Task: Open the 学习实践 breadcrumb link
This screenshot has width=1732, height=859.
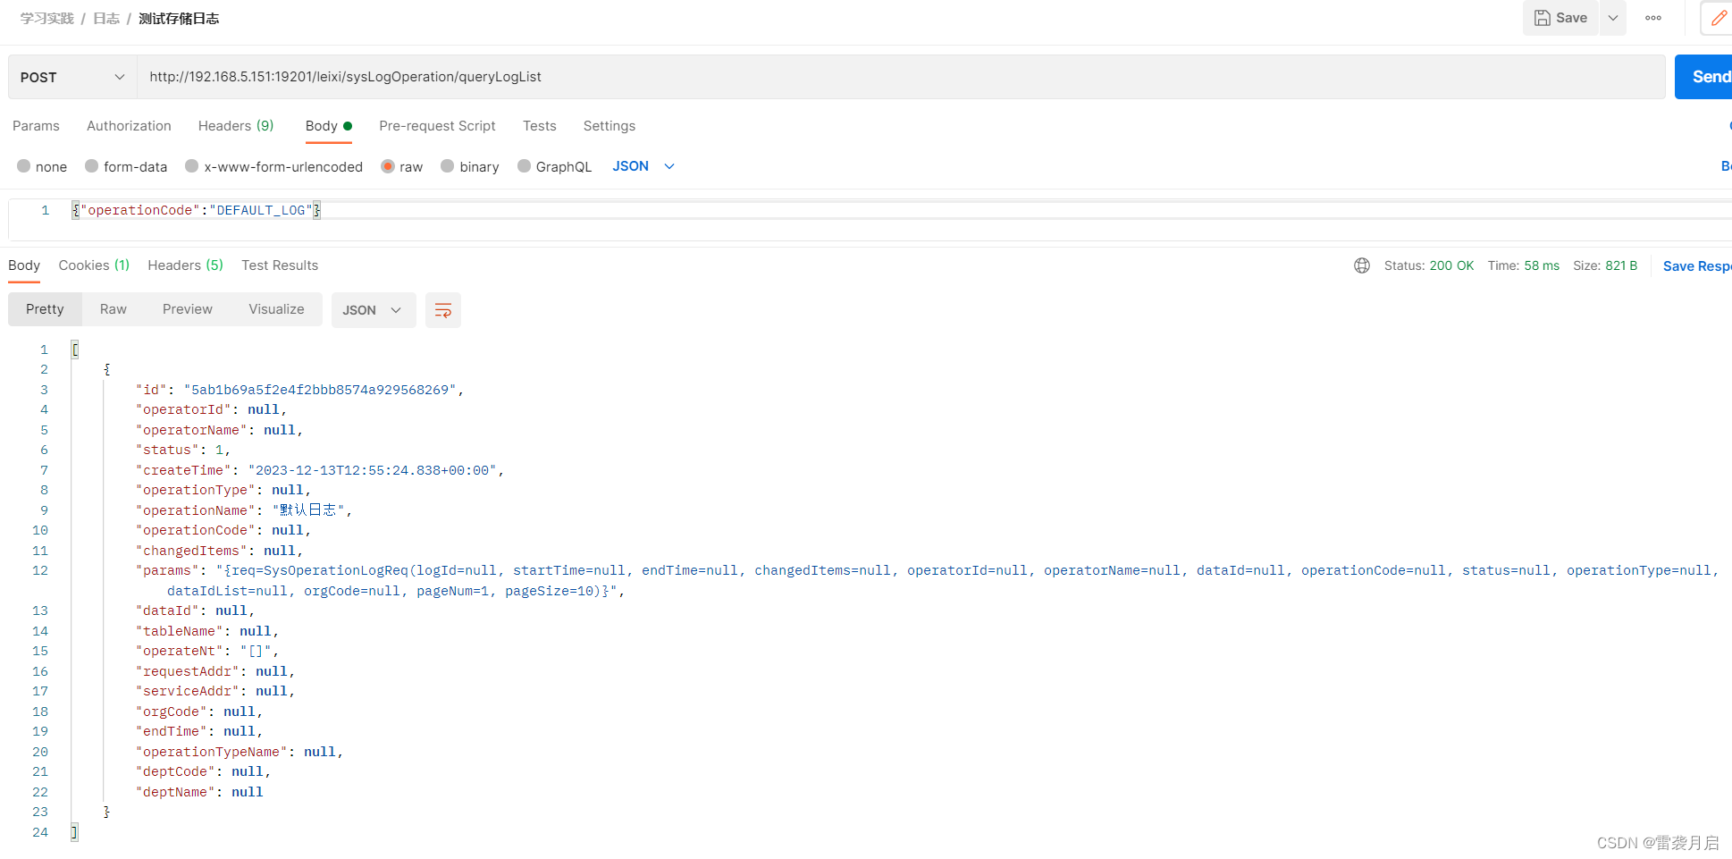Action: point(46,18)
